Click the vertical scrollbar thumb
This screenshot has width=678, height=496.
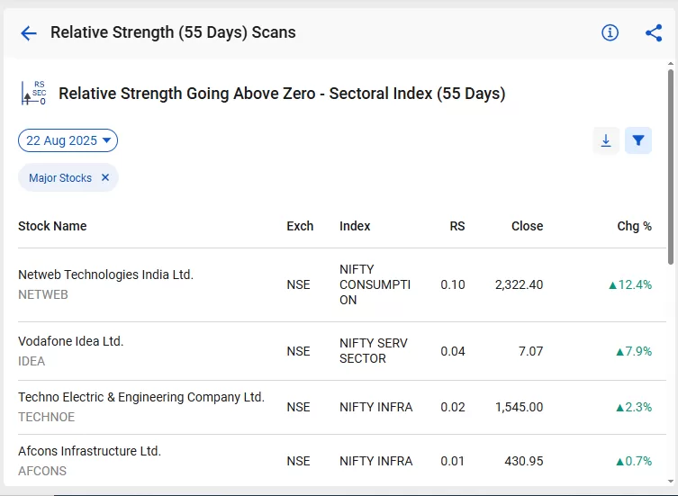[671, 167]
